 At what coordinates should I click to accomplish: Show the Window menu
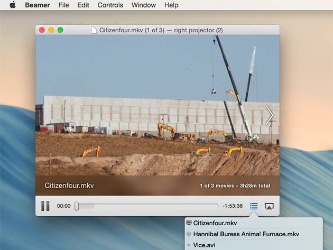tap(143, 5)
